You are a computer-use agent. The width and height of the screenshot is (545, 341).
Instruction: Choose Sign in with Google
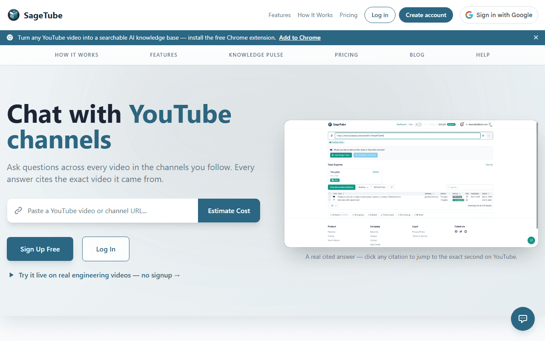(499, 15)
